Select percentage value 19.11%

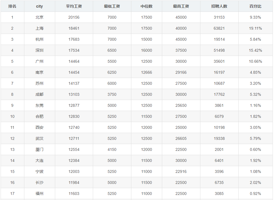point(255,28)
